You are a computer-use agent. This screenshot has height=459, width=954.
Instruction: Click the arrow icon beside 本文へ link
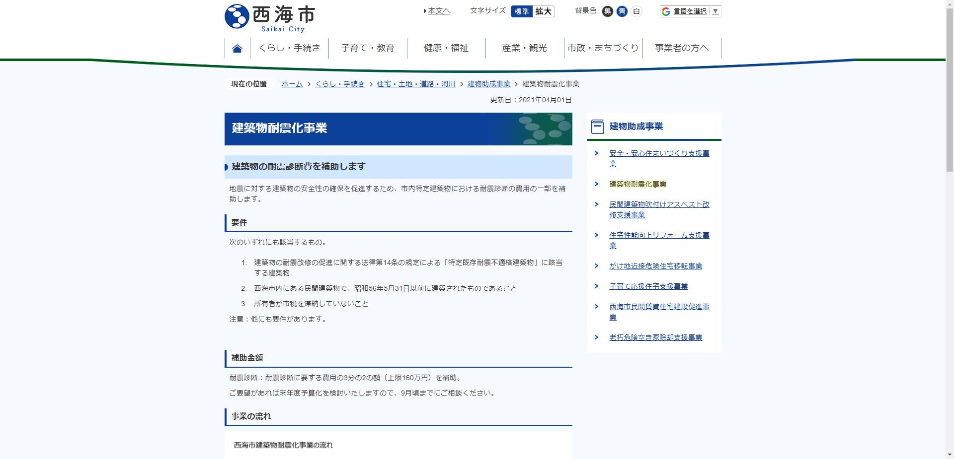point(425,10)
